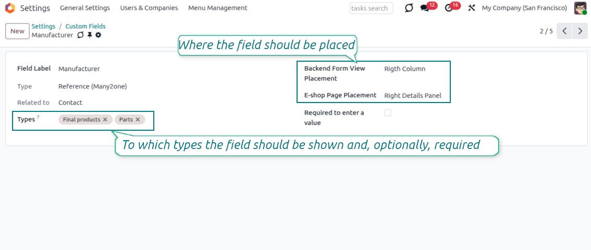591x250 pixels.
Task: Open the conversations icon with 12 badge
Action: pyautogui.click(x=425, y=8)
